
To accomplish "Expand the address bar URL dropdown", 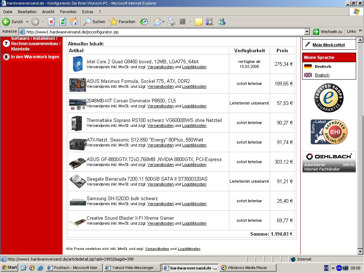I will pos(307,32).
